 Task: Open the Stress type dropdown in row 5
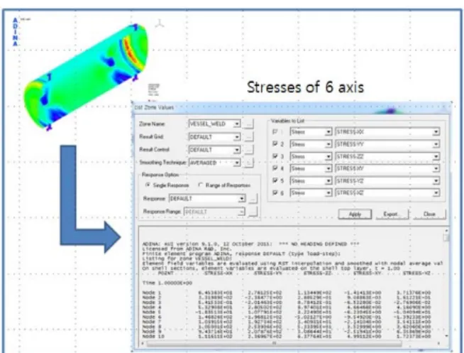coord(311,180)
